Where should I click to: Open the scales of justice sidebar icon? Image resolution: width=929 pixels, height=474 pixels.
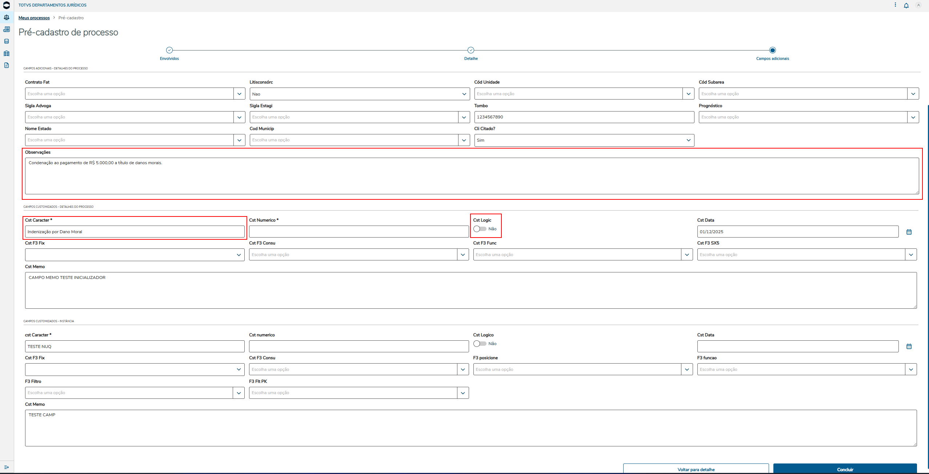tap(7, 17)
